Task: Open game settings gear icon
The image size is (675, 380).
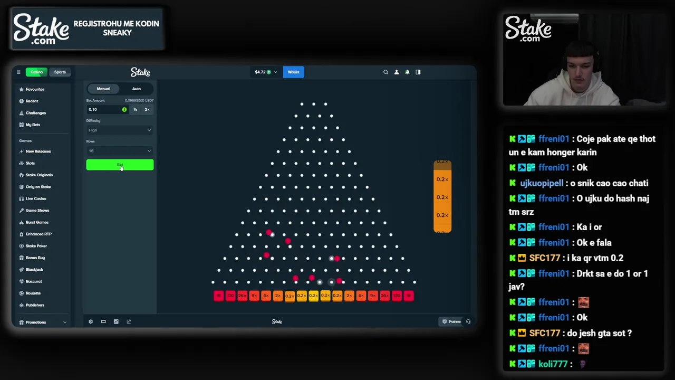Action: (x=91, y=321)
